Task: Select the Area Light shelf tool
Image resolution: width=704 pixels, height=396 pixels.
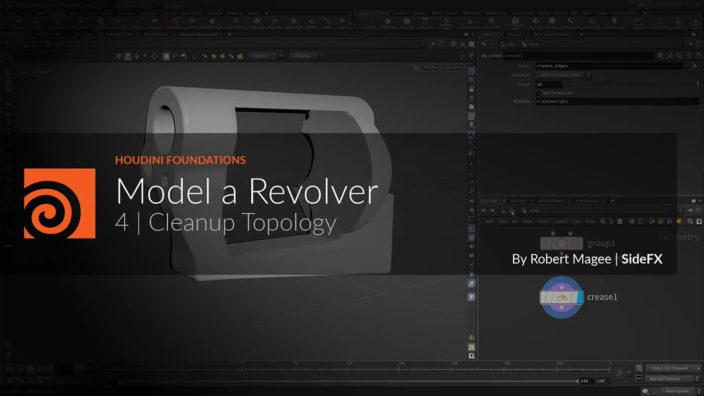Action: [425, 23]
